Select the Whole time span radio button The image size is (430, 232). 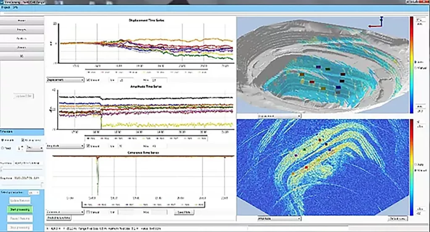3,140
